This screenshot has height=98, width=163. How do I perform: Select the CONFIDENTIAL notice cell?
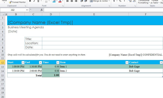[x=136, y=55]
